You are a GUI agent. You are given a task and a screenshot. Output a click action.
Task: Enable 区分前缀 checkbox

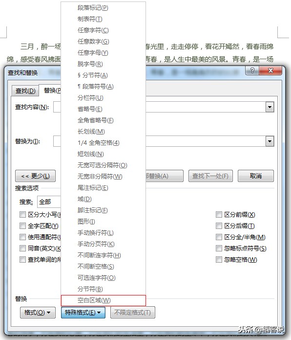(219, 215)
